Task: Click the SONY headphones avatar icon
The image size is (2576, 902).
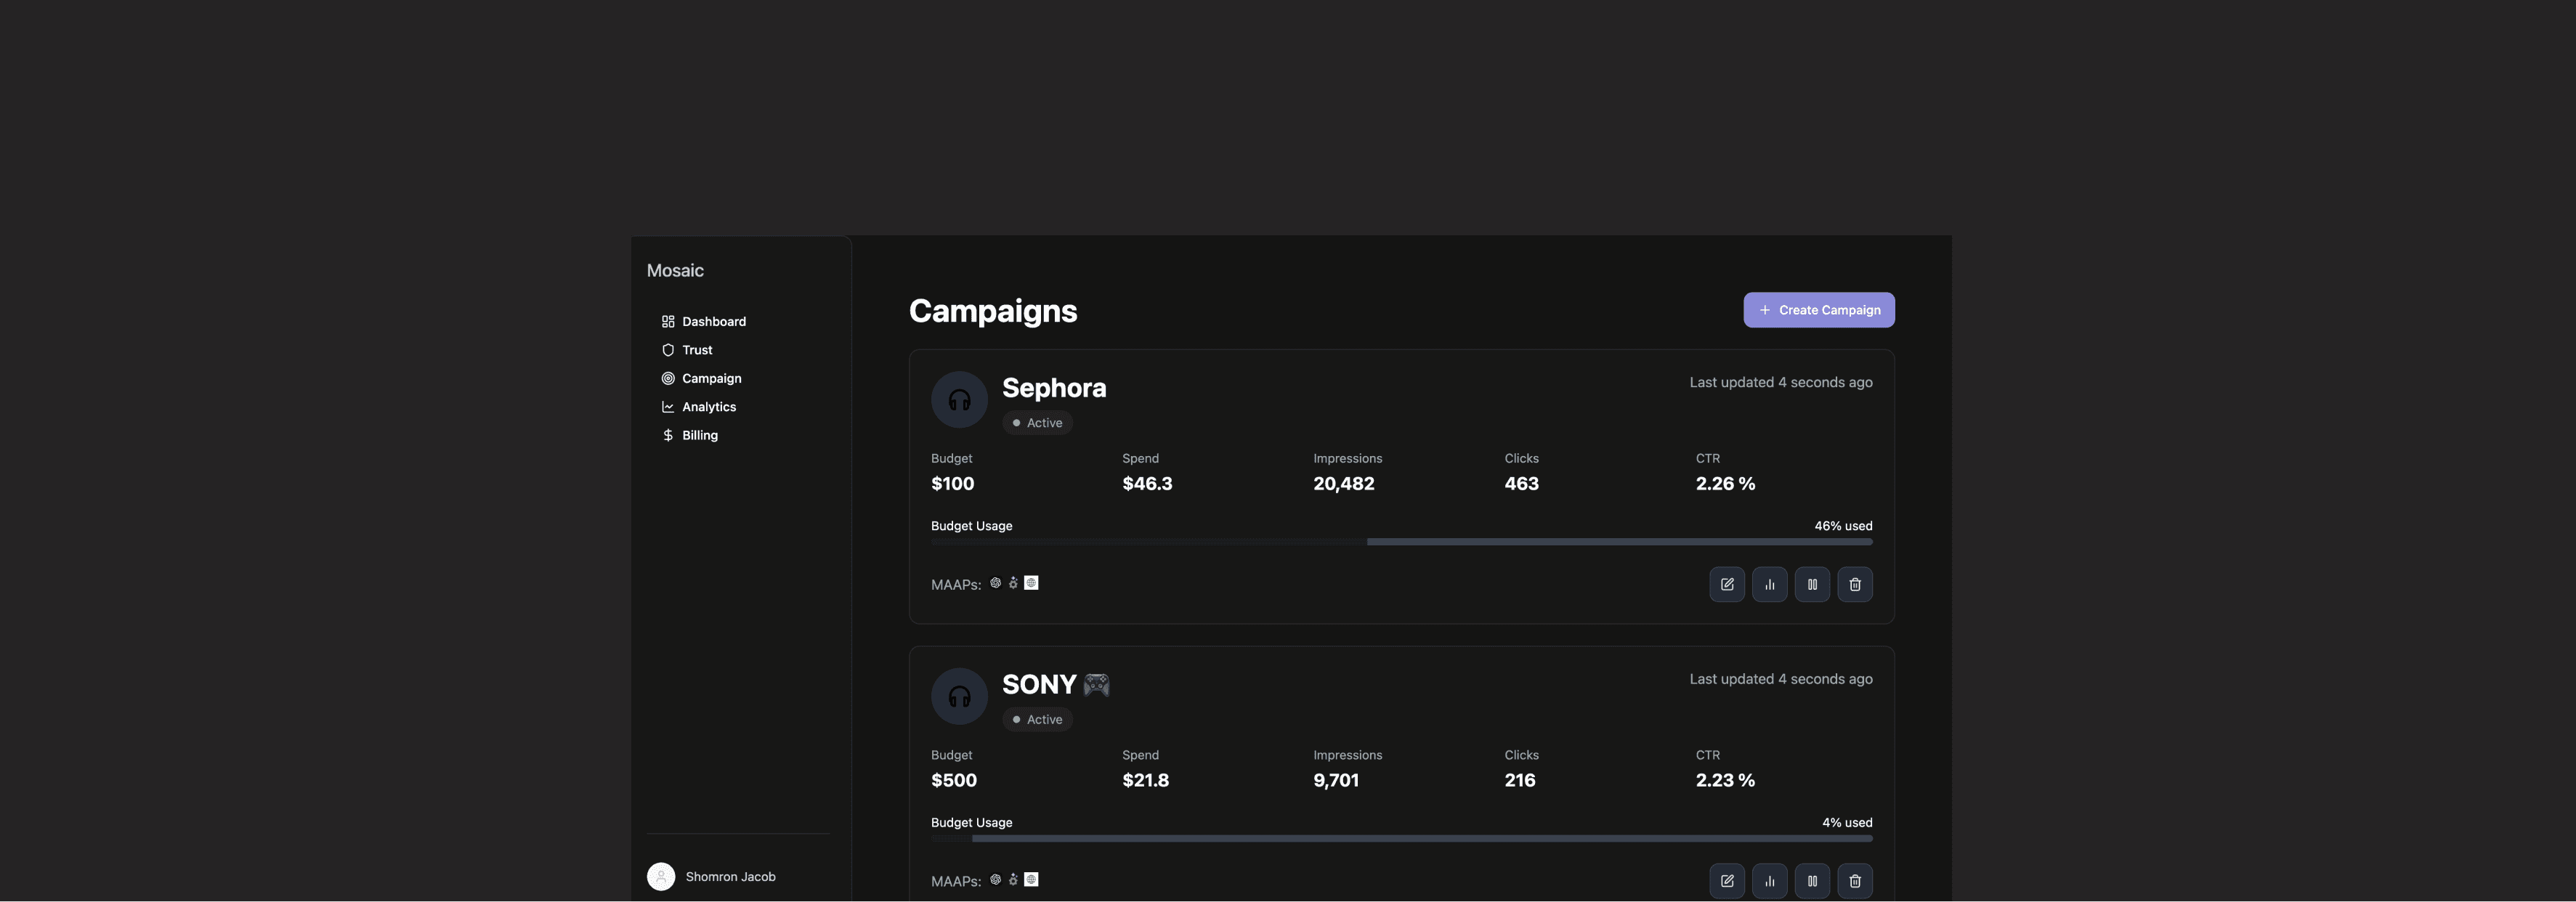Action: tap(959, 696)
